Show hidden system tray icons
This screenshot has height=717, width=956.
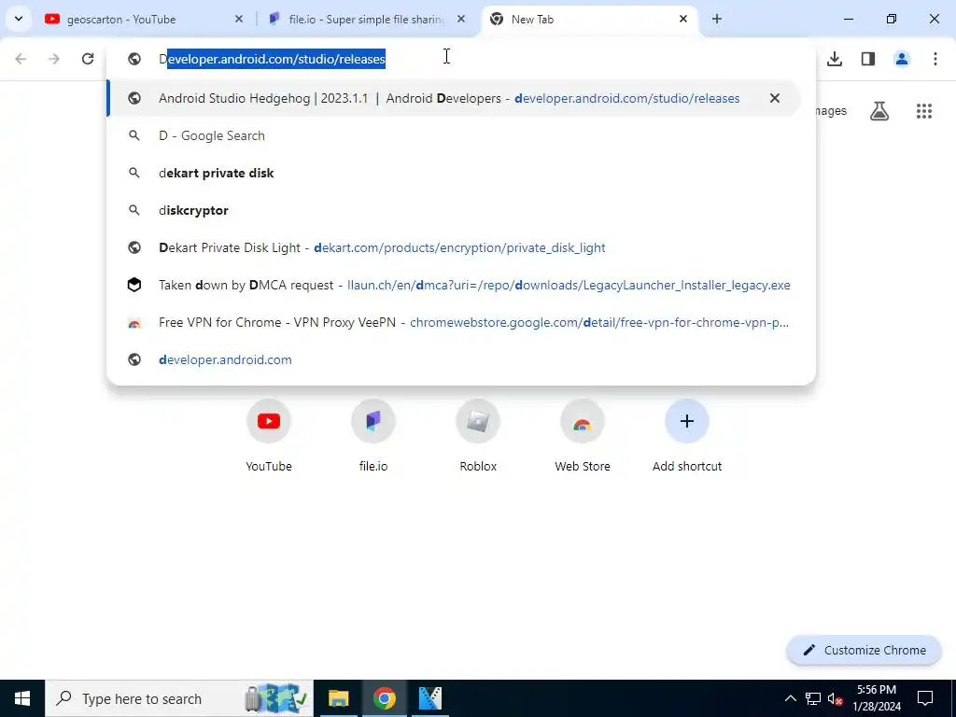pyautogui.click(x=790, y=698)
